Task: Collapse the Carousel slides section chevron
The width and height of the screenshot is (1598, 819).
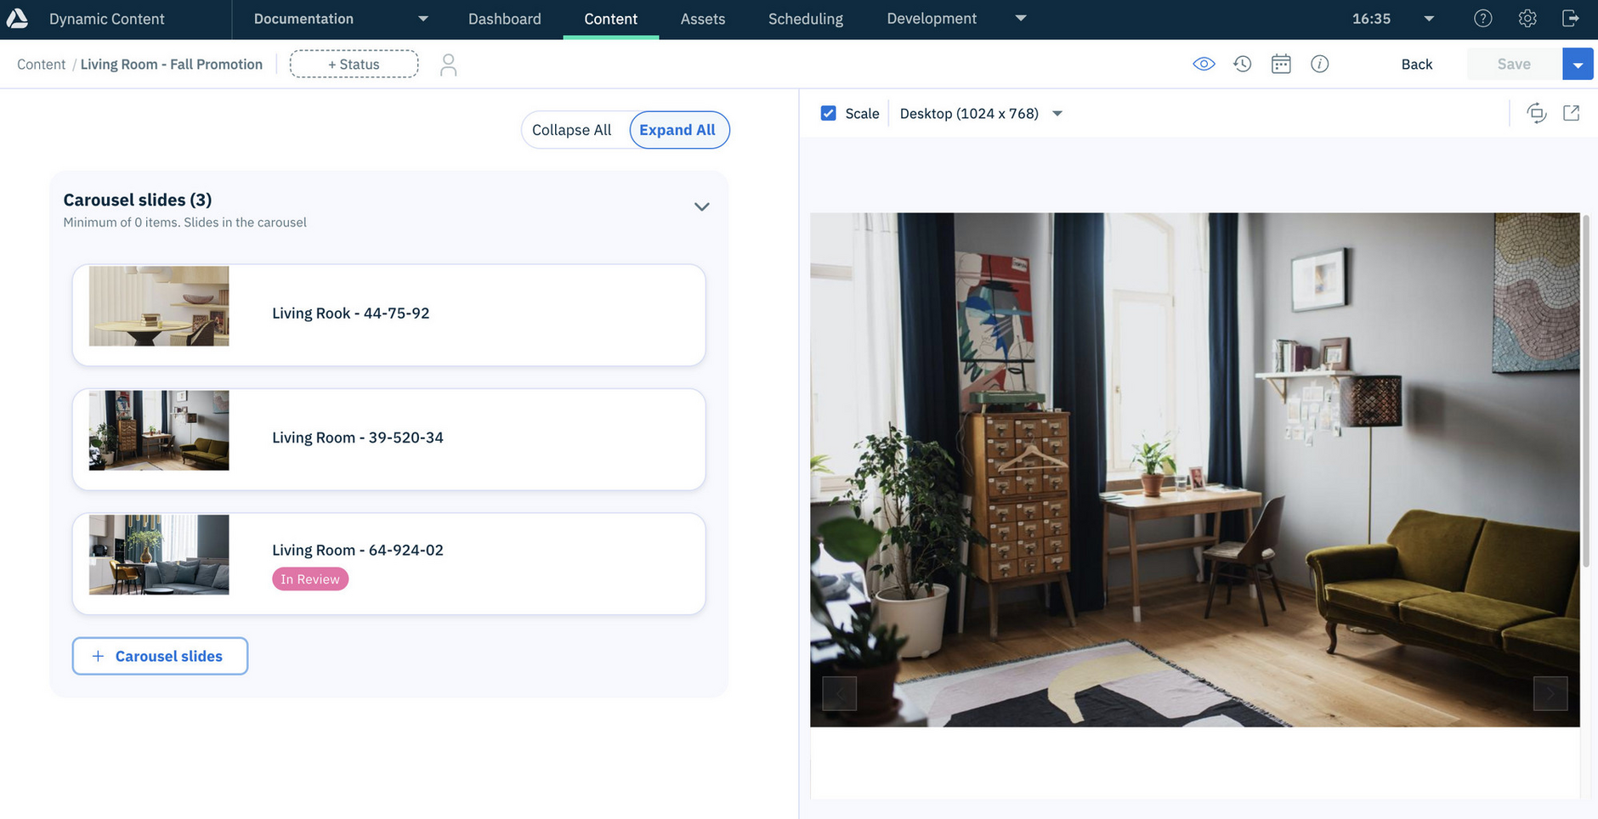Action: pos(701,206)
